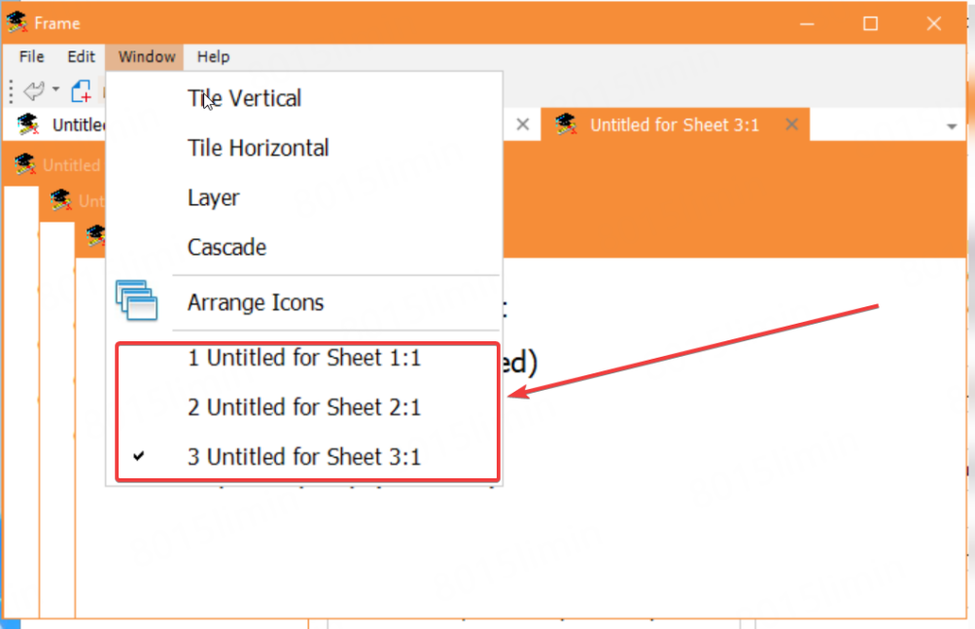
Task: Open the File menu
Action: click(31, 56)
